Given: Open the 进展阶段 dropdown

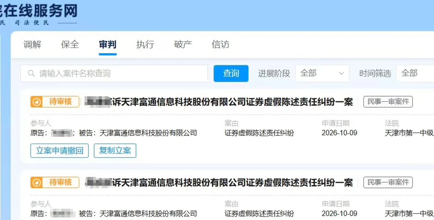Looking at the screenshot, I should (322, 74).
